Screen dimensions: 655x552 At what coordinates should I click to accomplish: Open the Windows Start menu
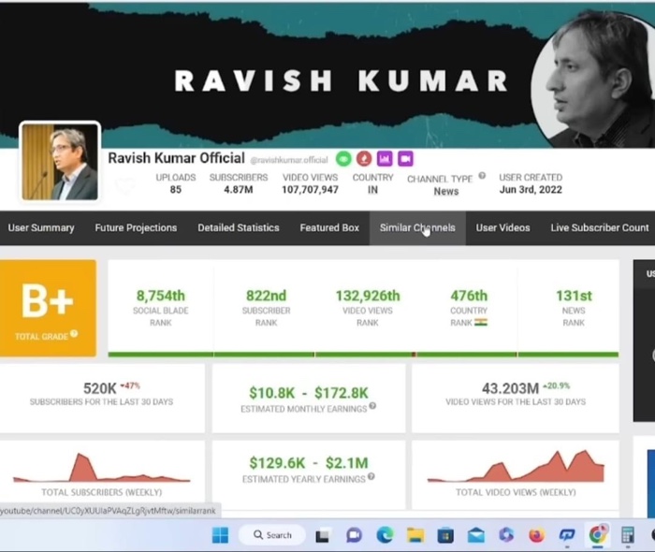[x=220, y=535]
